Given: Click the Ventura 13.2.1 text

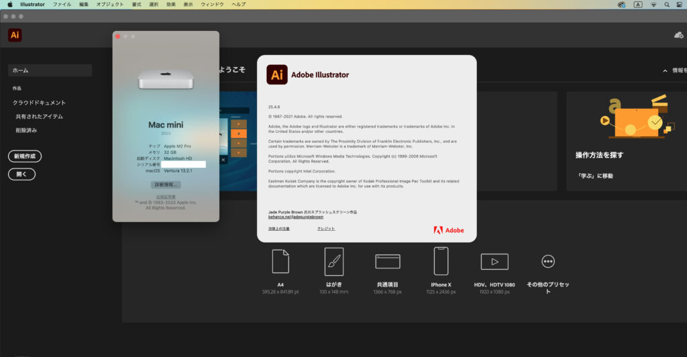Looking at the screenshot, I should (178, 171).
